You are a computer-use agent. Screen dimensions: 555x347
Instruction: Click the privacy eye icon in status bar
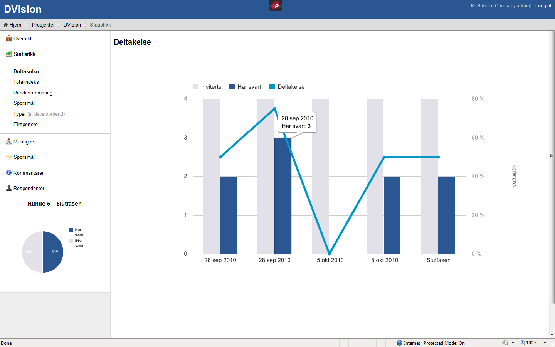tap(505, 343)
